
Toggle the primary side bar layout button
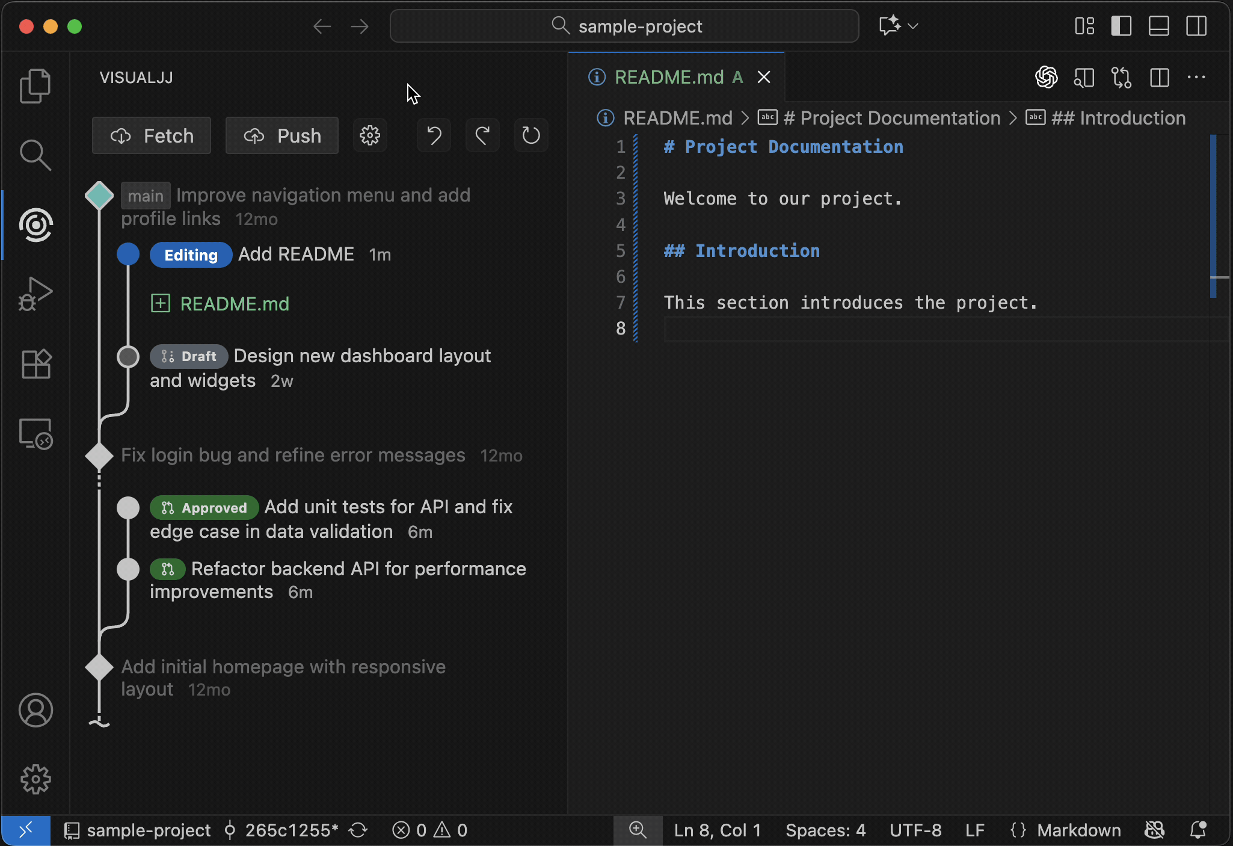(x=1121, y=26)
